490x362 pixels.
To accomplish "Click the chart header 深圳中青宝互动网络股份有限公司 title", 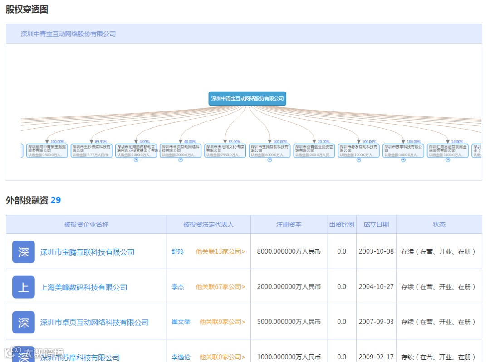I will coord(68,34).
